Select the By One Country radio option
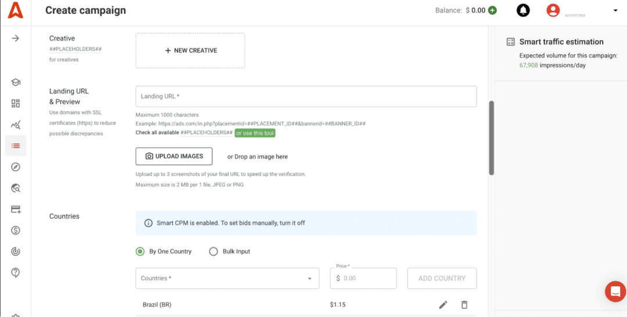This screenshot has height=317, width=627. click(x=140, y=251)
